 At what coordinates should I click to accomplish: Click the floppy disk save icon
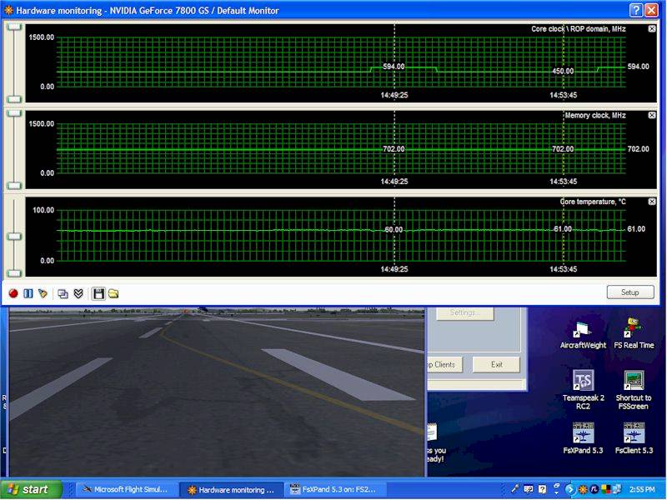coord(98,293)
